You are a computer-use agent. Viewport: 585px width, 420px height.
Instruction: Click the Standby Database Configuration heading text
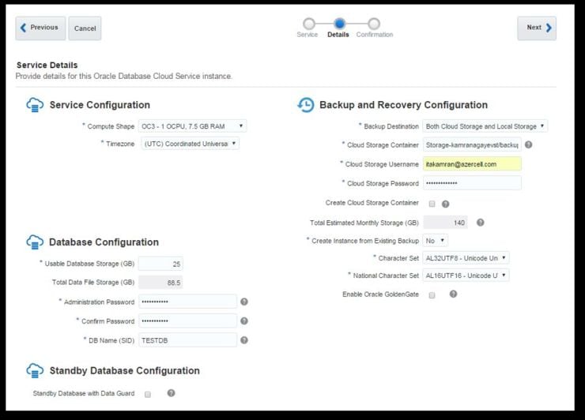(125, 371)
